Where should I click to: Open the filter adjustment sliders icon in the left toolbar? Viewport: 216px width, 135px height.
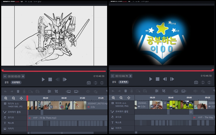49,91
